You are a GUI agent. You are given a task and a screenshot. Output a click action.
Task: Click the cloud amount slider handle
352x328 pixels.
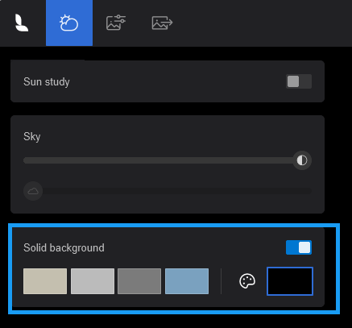coord(33,191)
